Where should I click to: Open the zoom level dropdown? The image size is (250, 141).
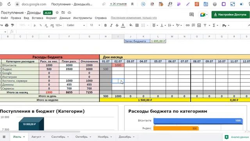tap(24, 25)
